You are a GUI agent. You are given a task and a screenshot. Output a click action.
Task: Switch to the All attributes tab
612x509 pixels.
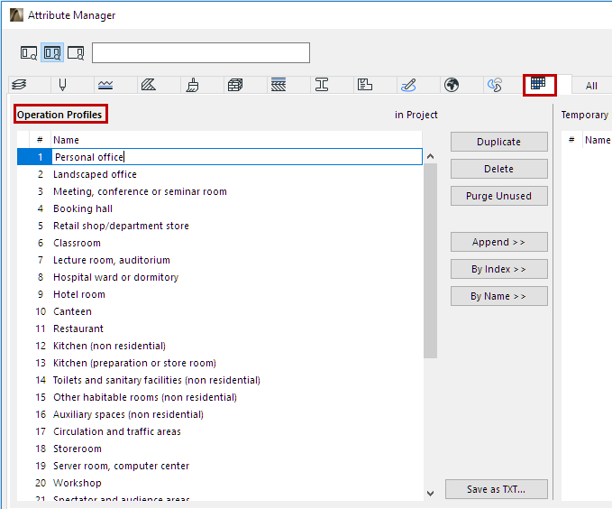[591, 86]
